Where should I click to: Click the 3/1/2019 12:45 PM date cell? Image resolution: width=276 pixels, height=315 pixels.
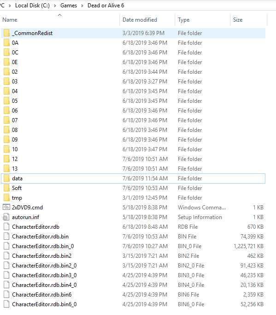[145, 197]
